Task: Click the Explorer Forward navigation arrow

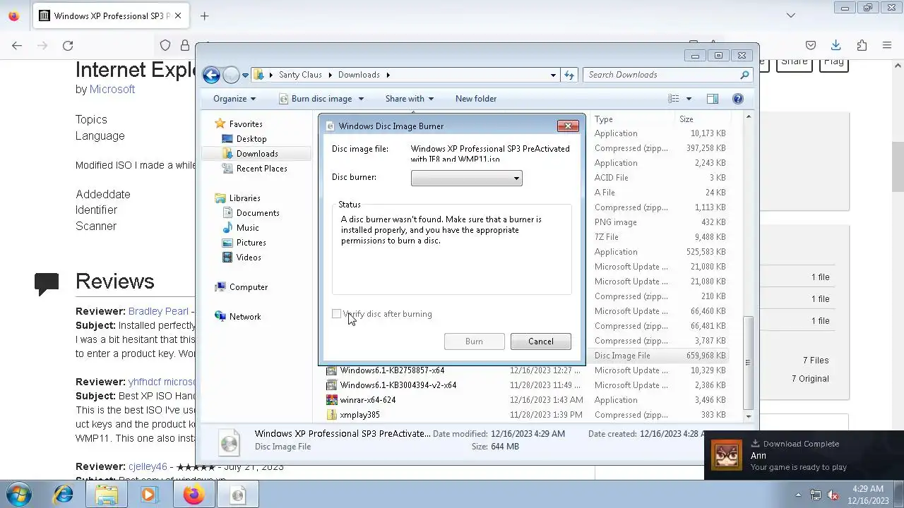Action: 231,75
